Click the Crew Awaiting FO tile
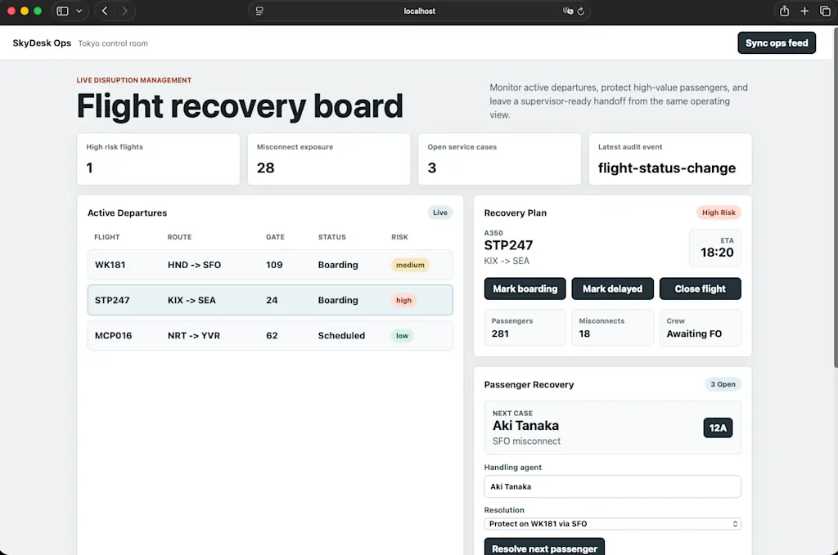This screenshot has width=838, height=555. tap(701, 328)
